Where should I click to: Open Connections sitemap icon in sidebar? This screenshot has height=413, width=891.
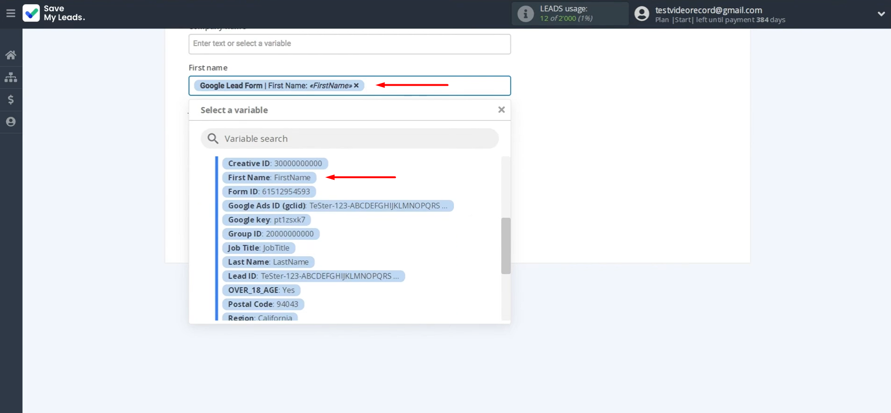pyautogui.click(x=11, y=77)
